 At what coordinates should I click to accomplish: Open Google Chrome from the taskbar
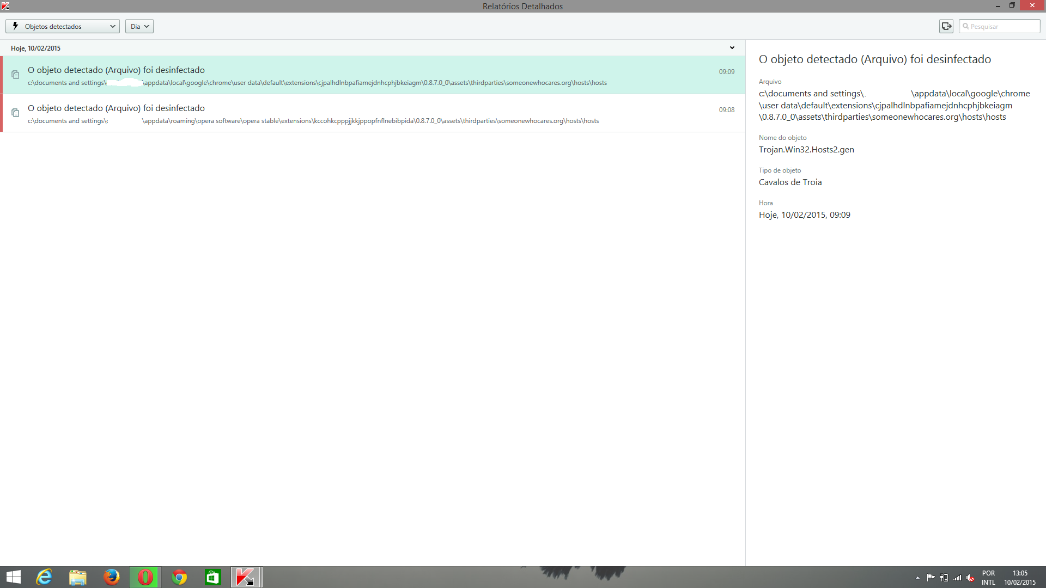coord(179,577)
